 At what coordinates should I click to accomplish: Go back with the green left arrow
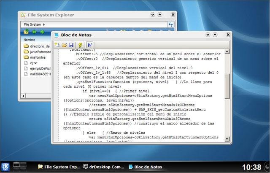click(35, 32)
